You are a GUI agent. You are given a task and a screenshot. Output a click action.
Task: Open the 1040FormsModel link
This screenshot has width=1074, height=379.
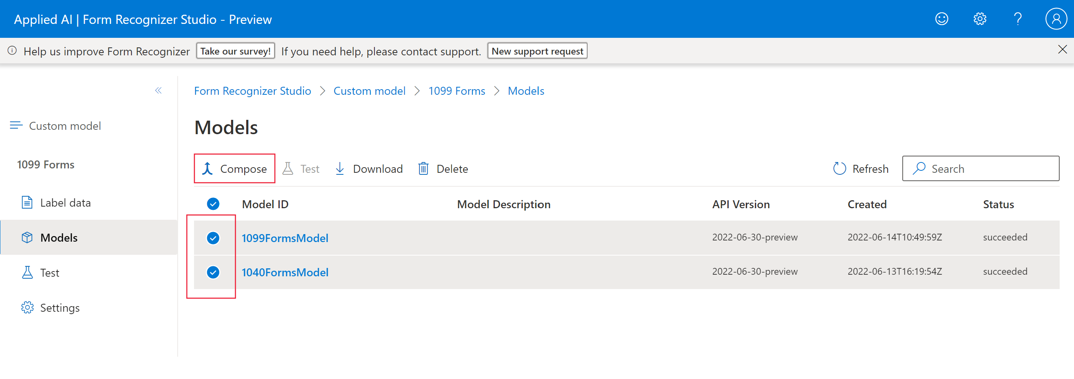point(285,272)
